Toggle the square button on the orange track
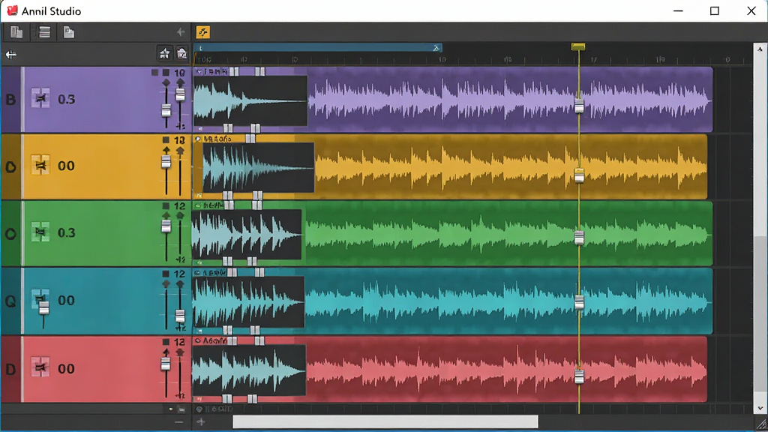 [x=166, y=139]
